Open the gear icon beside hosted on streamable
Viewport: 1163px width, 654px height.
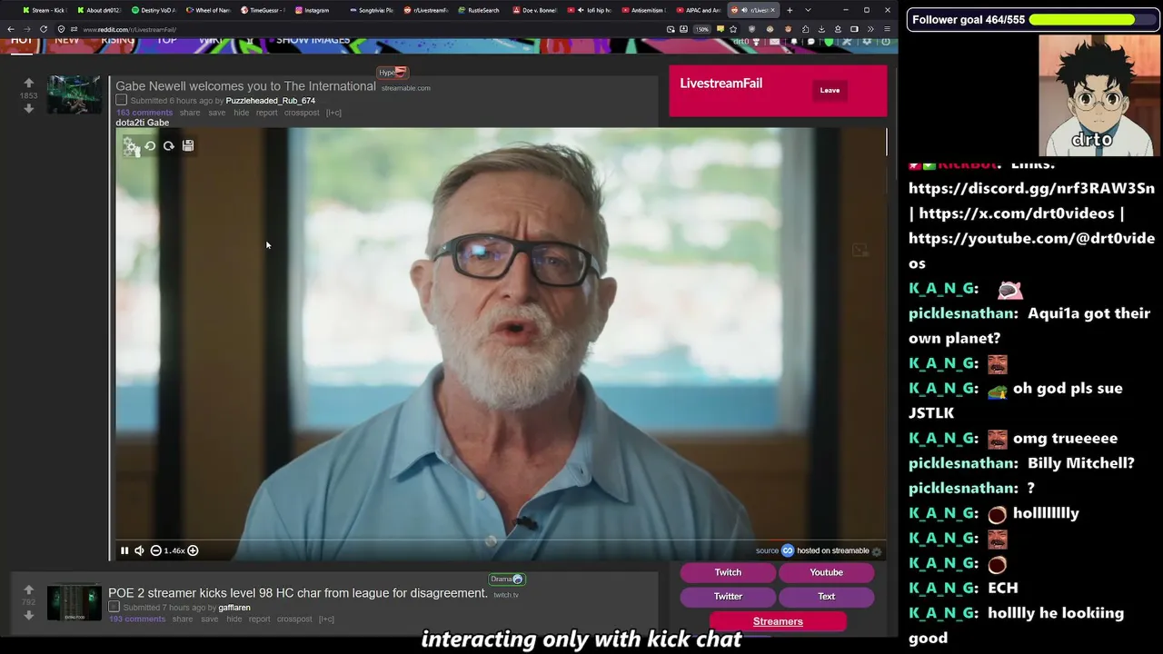pos(877,551)
